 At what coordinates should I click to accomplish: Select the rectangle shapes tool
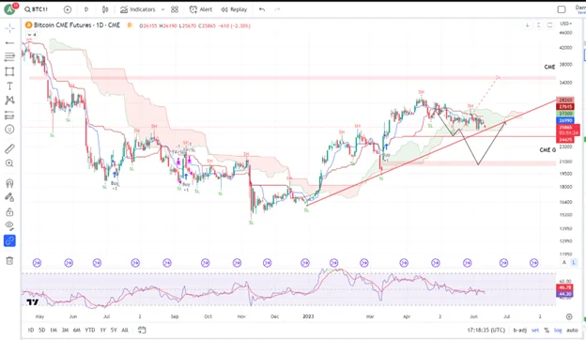coord(9,71)
